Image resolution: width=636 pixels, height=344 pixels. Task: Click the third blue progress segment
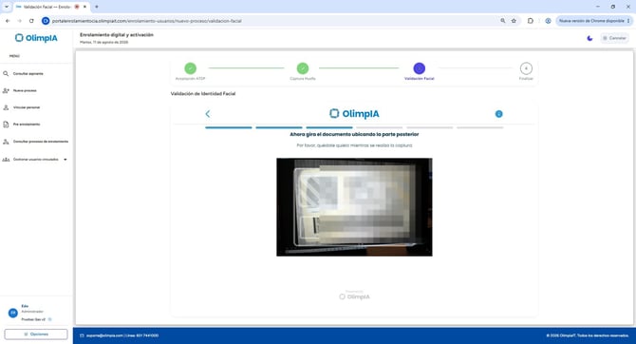click(329, 127)
